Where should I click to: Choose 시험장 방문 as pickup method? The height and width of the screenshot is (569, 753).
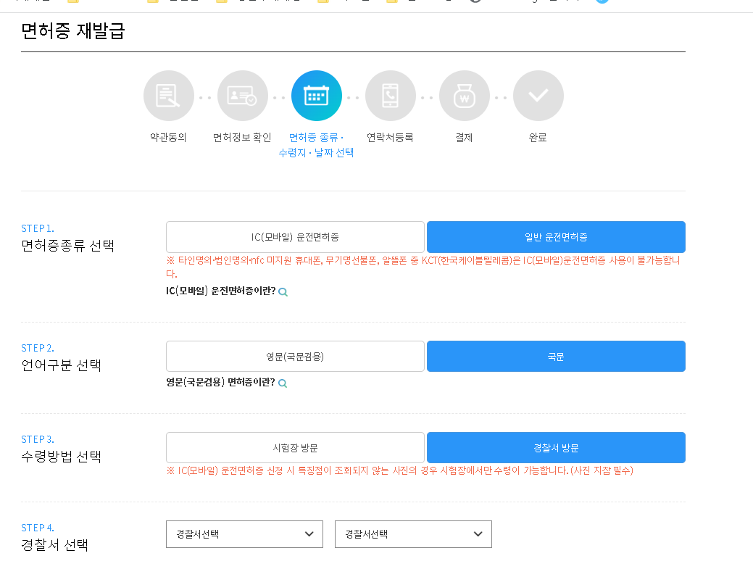tap(295, 447)
